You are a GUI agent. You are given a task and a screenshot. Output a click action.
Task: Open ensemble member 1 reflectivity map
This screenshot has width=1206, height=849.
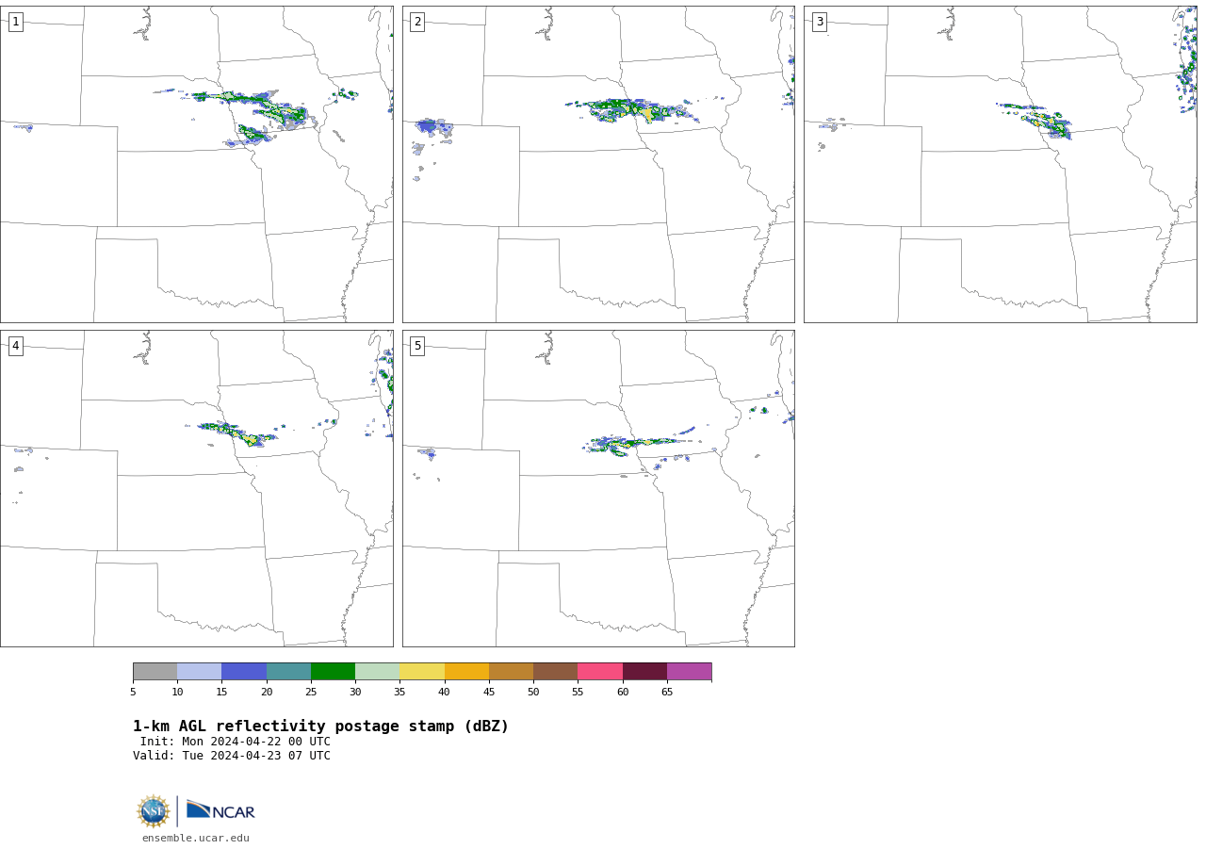click(197, 164)
